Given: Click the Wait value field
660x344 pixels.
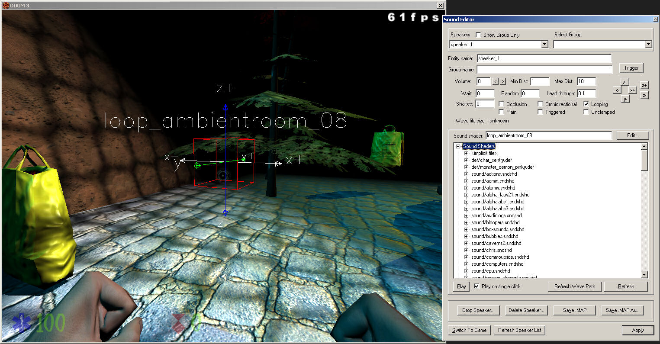Looking at the screenshot, I should [485, 93].
